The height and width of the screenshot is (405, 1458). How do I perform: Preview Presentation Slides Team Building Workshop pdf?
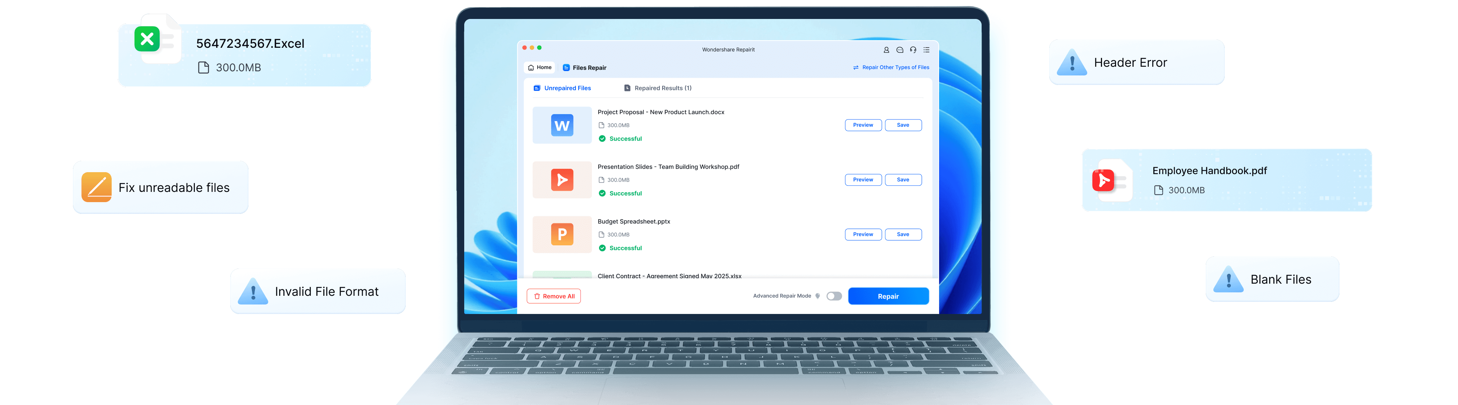click(863, 180)
